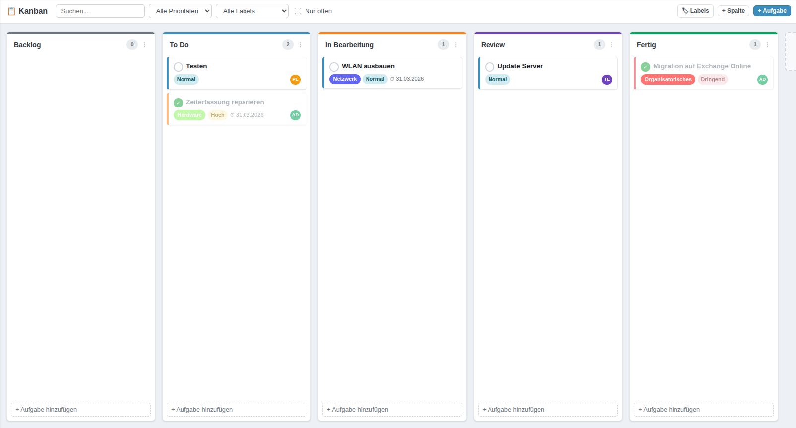
Task: Click the Fertig task count badge
Action: pyautogui.click(x=755, y=45)
